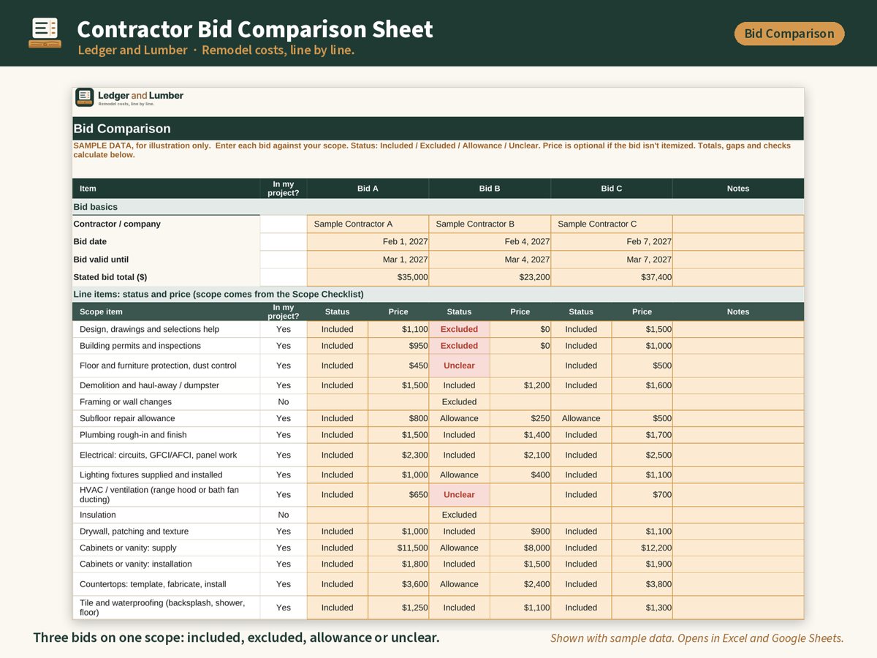Click the $2,400 countertops allowance price
877x658 pixels.
[x=520, y=584]
